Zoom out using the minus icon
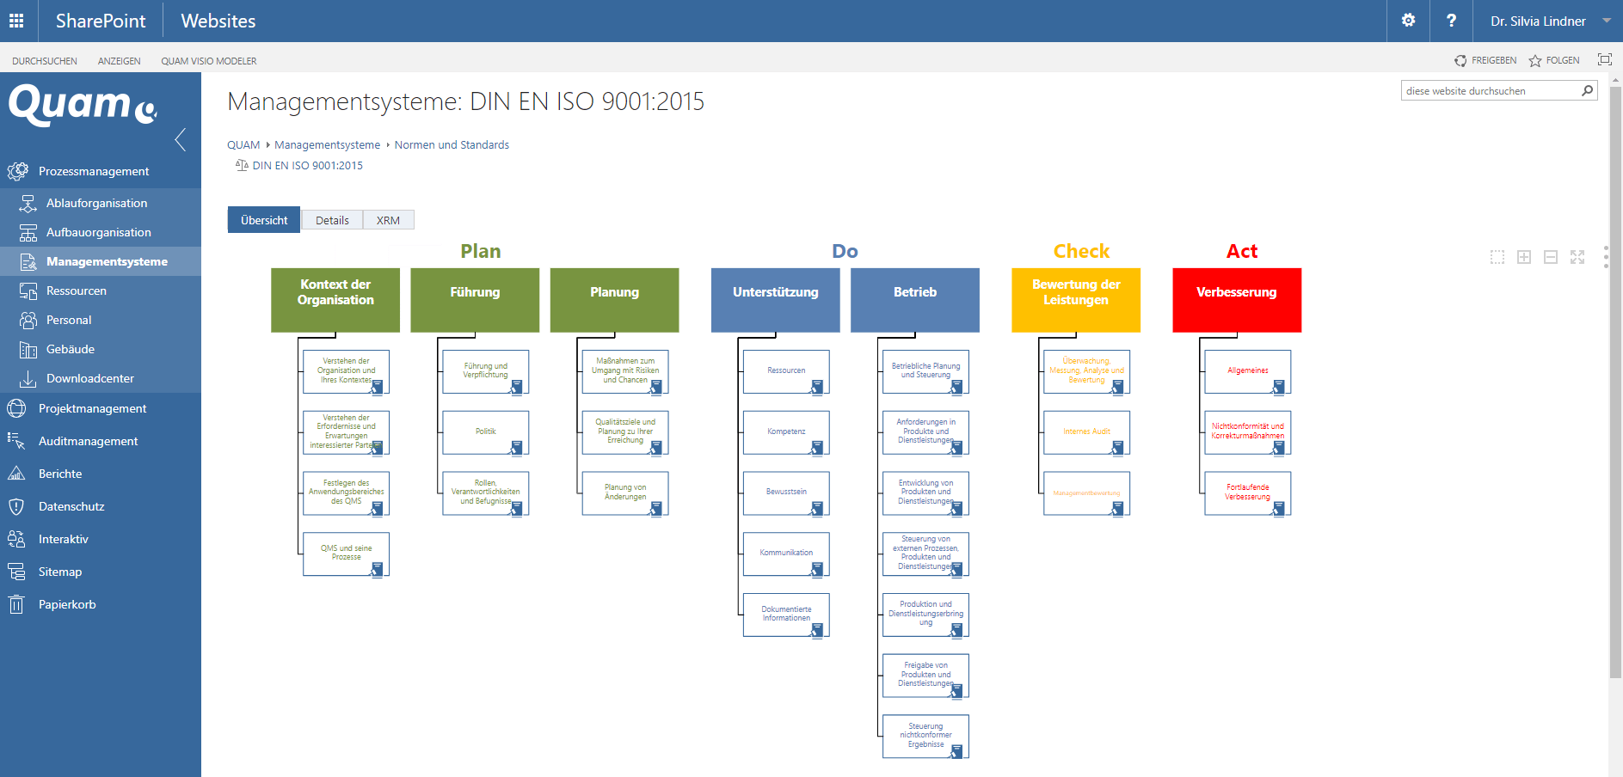This screenshot has height=777, width=1623. click(1551, 256)
